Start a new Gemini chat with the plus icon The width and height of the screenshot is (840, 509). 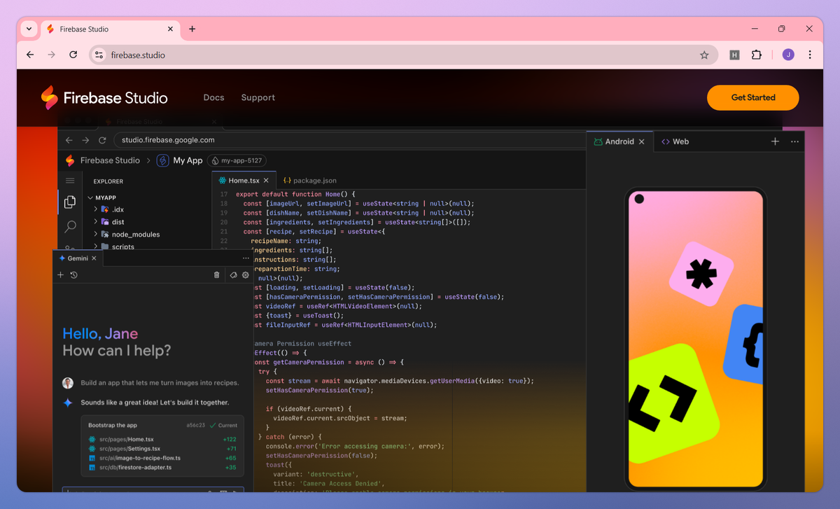pos(60,275)
